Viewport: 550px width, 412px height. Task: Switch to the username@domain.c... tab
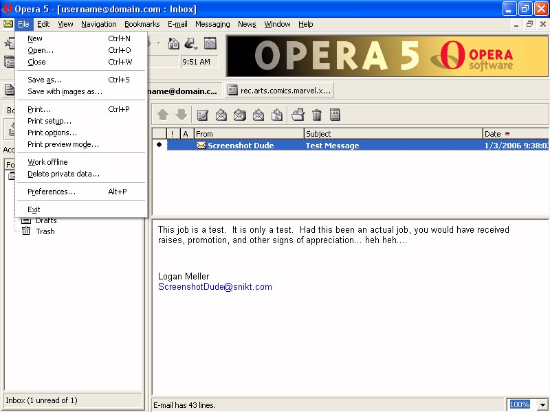point(184,91)
